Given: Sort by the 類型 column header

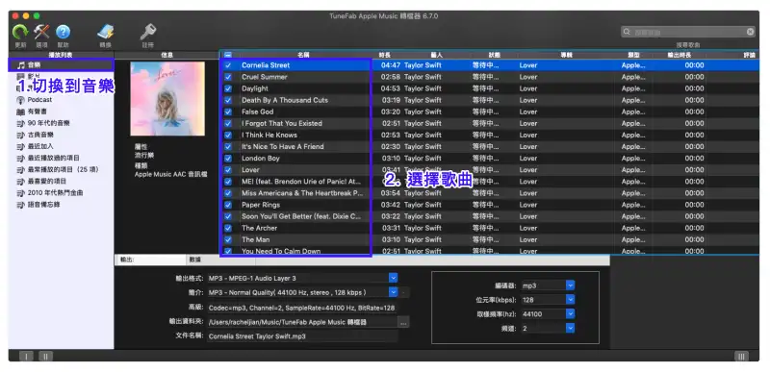Looking at the screenshot, I should (x=633, y=55).
